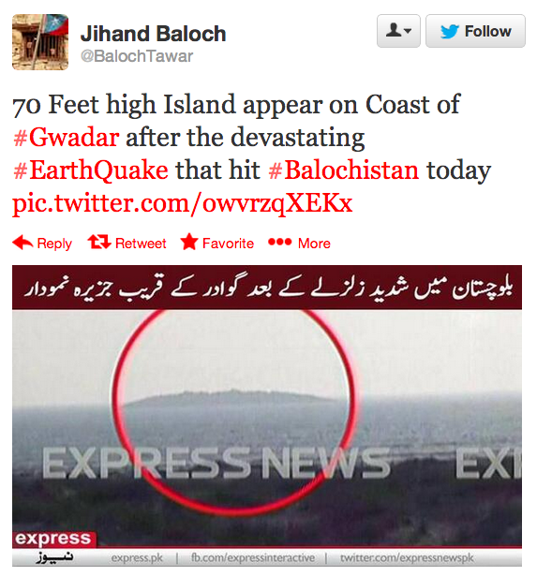Open the #Gwadar hashtag
537x577 pixels.
click(66, 138)
